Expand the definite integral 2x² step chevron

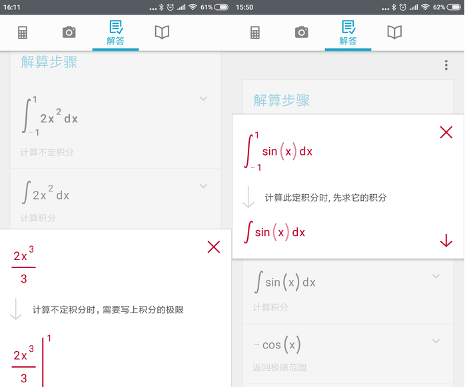(203, 98)
